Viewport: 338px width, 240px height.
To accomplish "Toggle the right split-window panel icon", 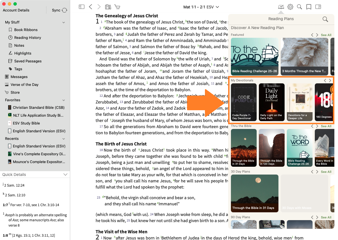I will 318,7.
